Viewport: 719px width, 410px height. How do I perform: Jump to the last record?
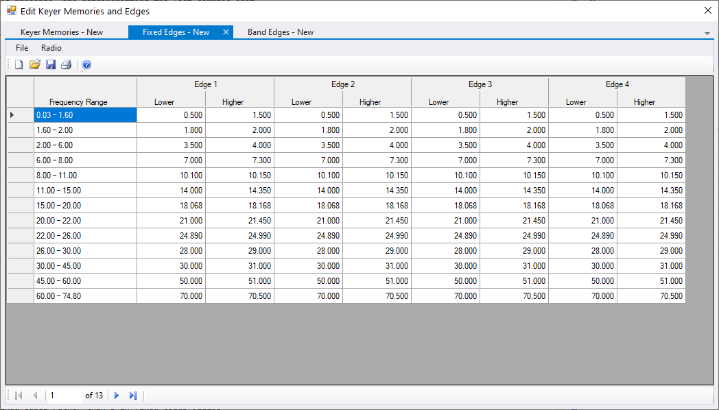click(x=133, y=396)
